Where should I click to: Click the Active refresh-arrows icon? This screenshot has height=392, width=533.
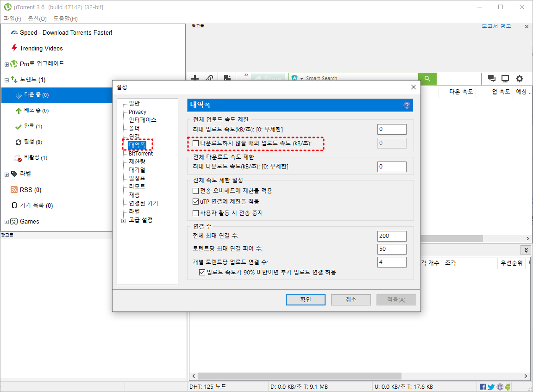(x=19, y=142)
